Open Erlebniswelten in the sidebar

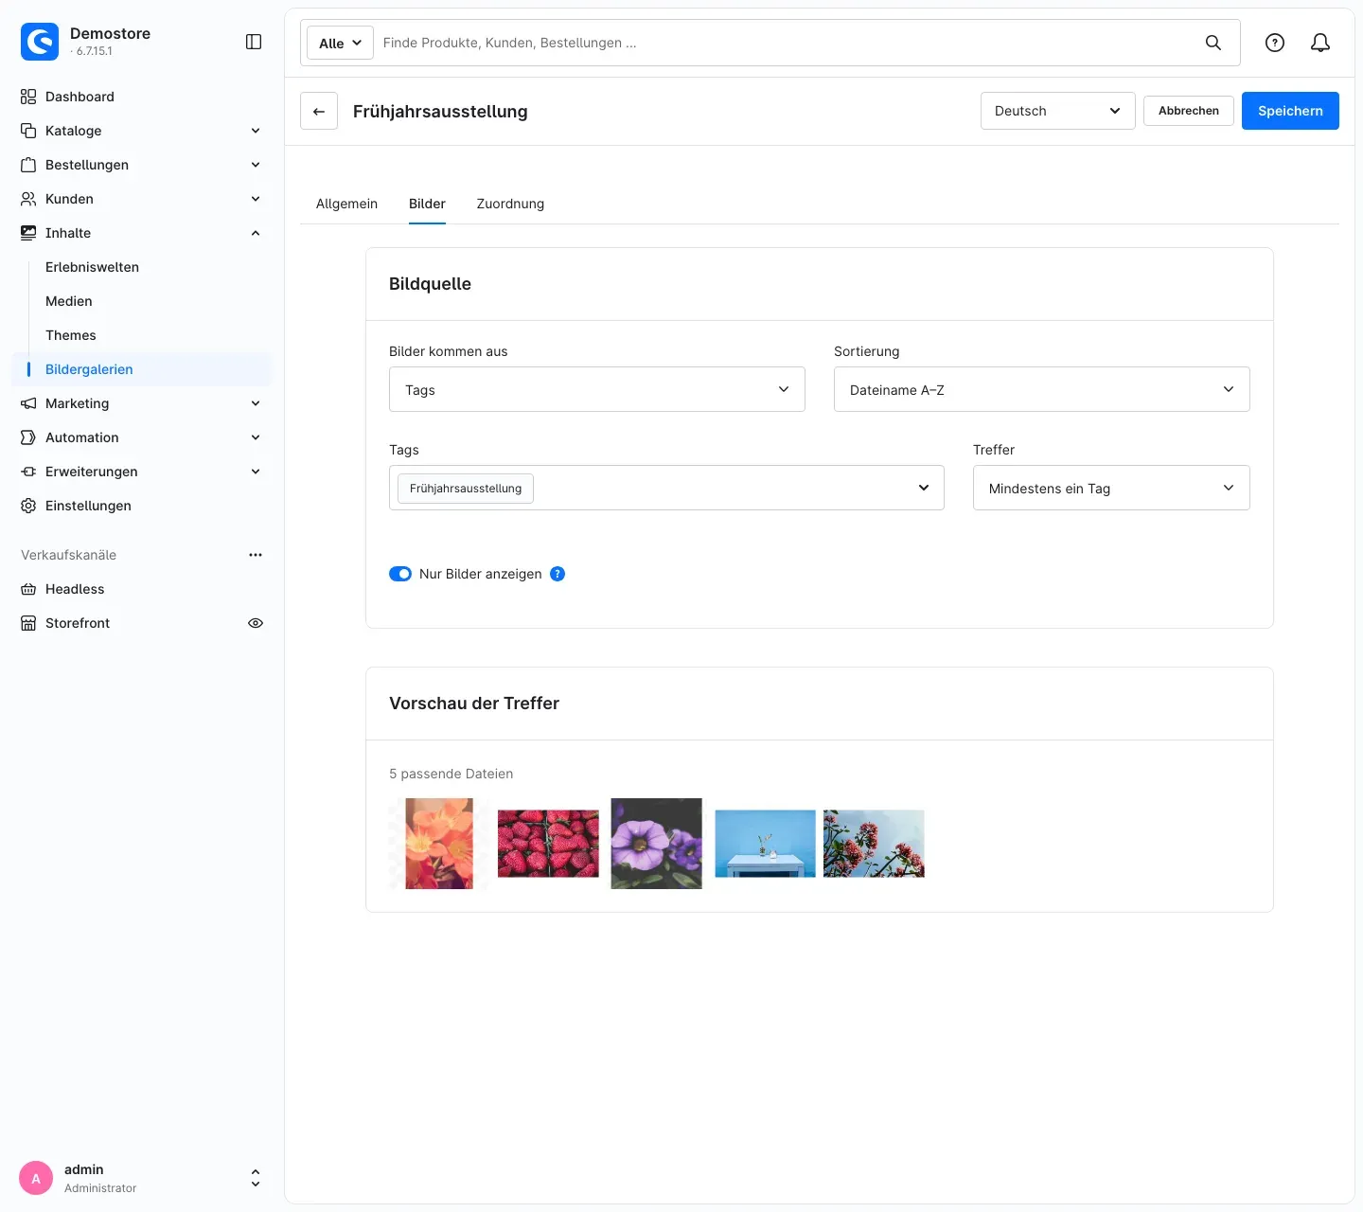click(92, 267)
